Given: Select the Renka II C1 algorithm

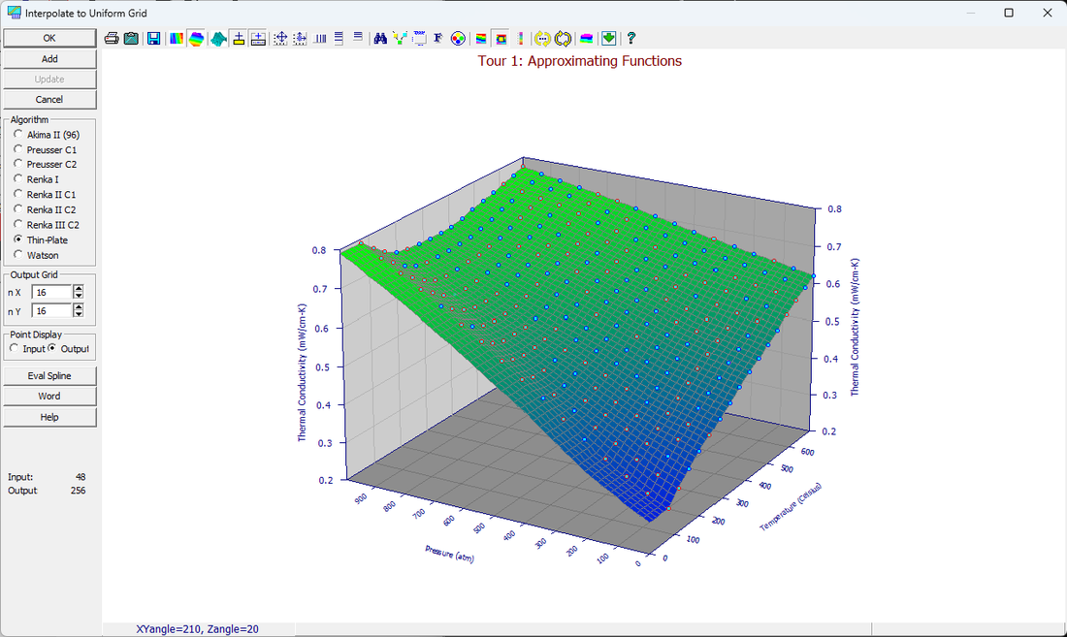Looking at the screenshot, I should point(45,195).
